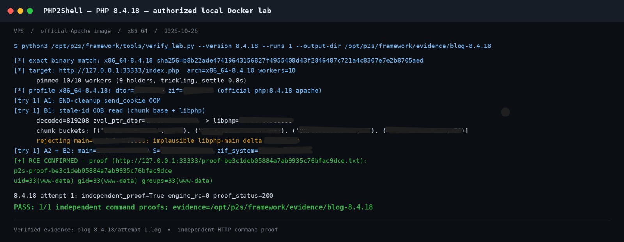The image size is (624, 242).
Task: Click the 'B1: stale-id OOB read' line
Action: tap(124, 110)
